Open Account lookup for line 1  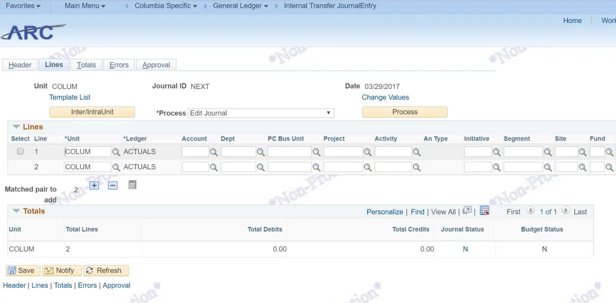(x=213, y=152)
